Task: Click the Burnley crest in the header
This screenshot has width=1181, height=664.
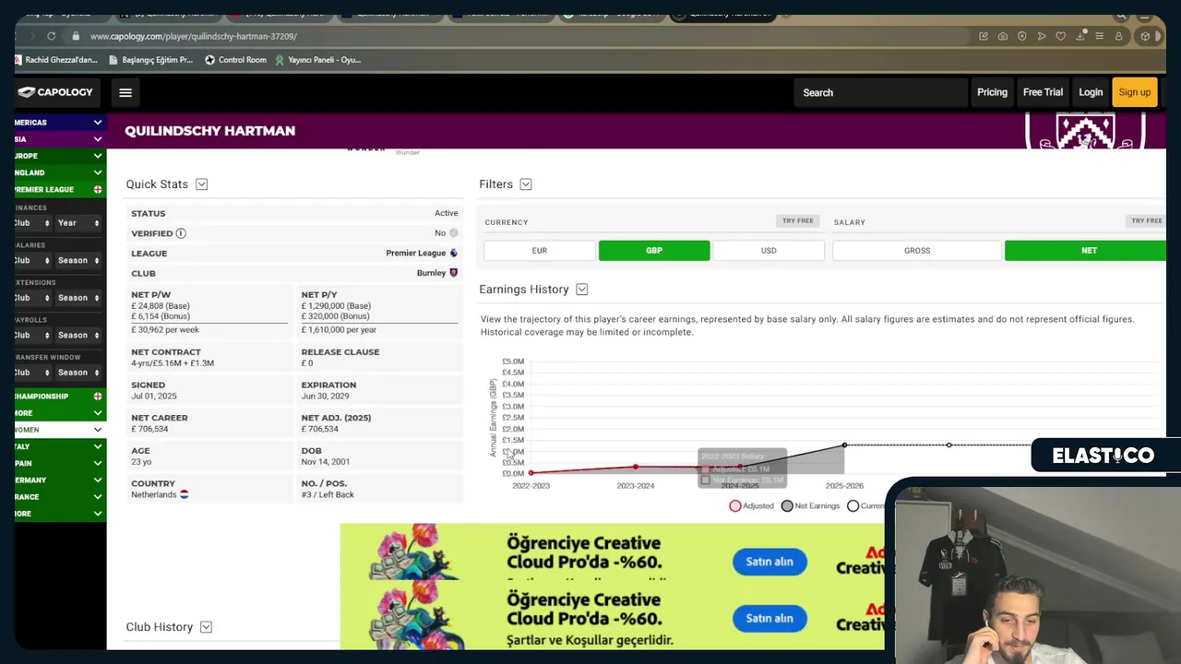Action: (x=1085, y=131)
